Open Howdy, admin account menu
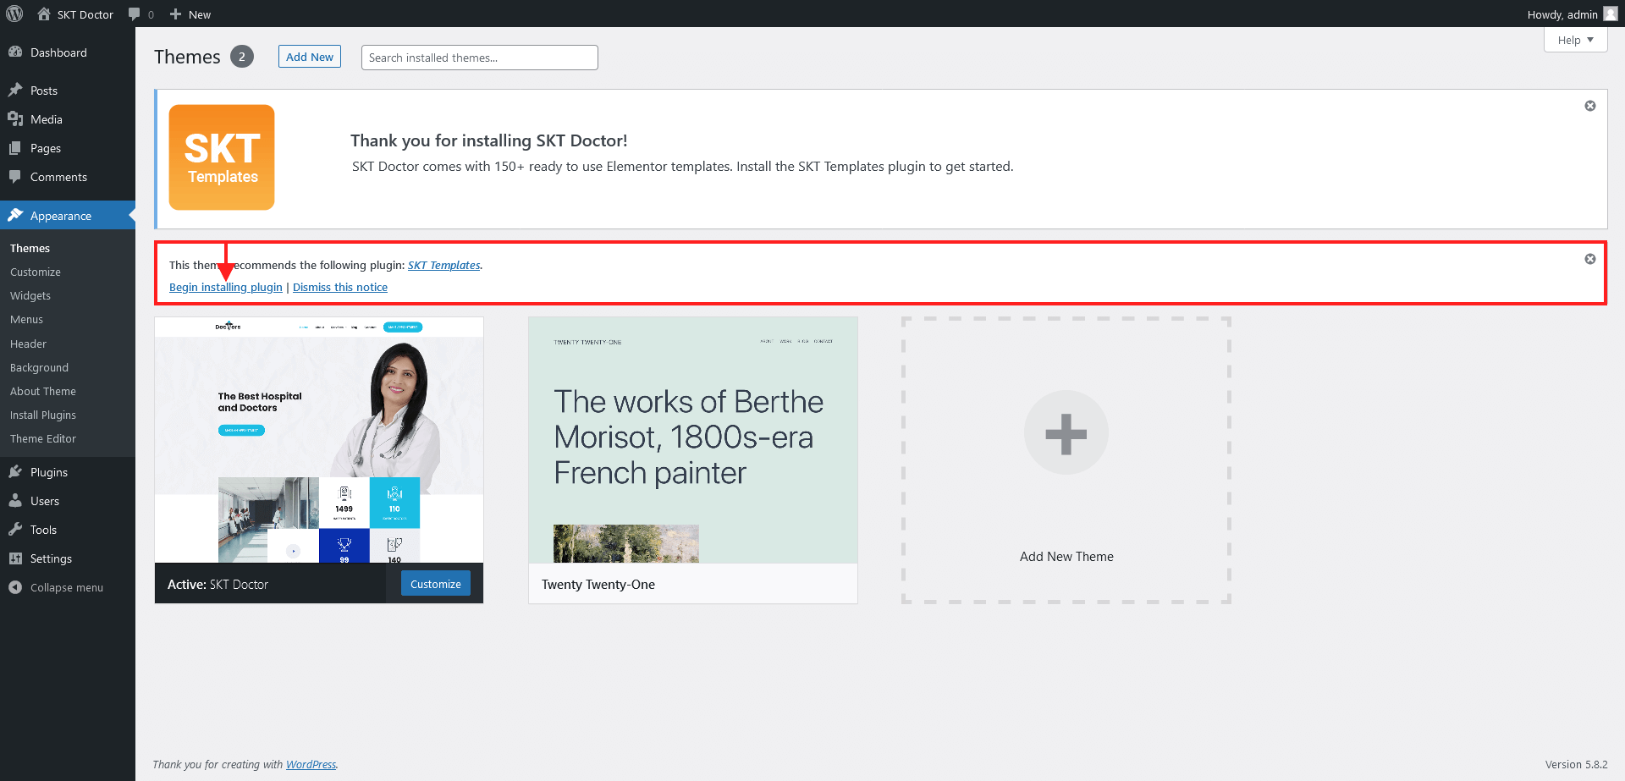The height and width of the screenshot is (781, 1625). click(x=1572, y=14)
